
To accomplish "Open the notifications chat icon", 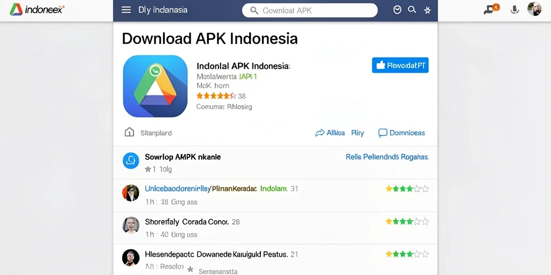I will (491, 9).
